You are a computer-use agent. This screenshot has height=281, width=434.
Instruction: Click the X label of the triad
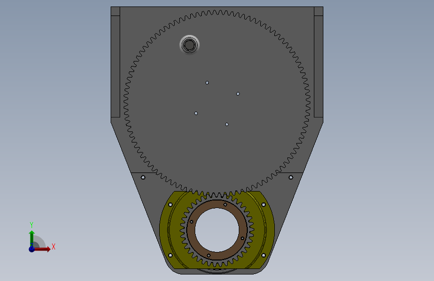coord(54,246)
